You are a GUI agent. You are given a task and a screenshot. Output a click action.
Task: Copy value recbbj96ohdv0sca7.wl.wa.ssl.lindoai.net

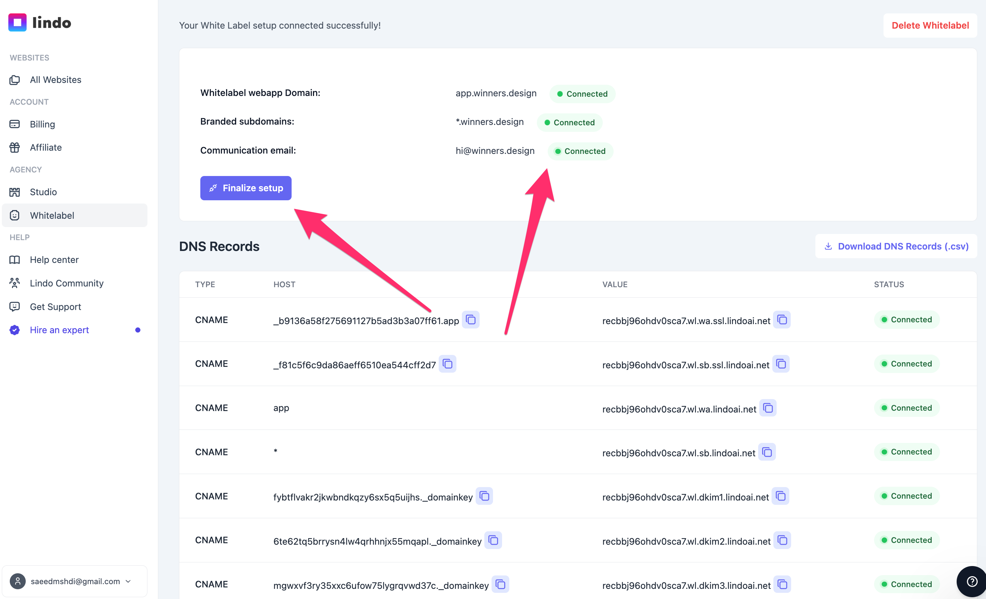(x=782, y=320)
